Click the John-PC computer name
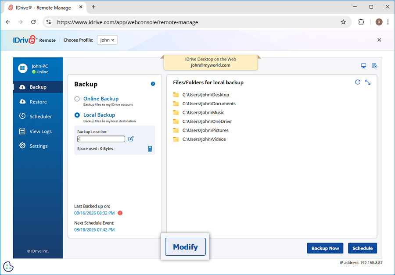Viewport: 395px width, 275px height. [40, 66]
